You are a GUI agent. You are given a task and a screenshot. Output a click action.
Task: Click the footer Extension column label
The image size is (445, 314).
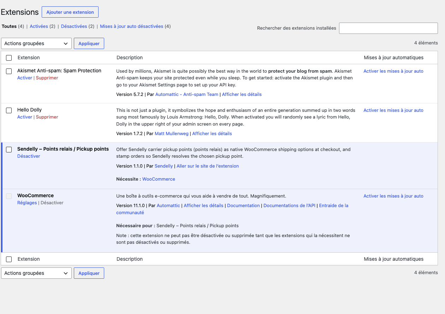(x=29, y=259)
